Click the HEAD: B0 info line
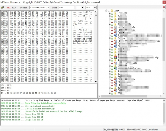Screen dimensions: 166x131 (x=5, y=91)
